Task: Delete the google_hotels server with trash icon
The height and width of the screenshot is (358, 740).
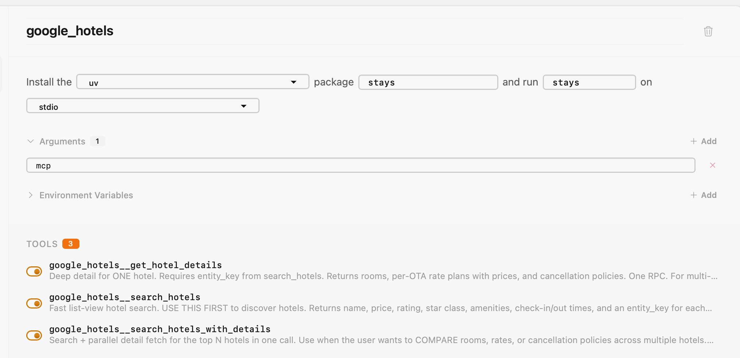Action: (708, 31)
